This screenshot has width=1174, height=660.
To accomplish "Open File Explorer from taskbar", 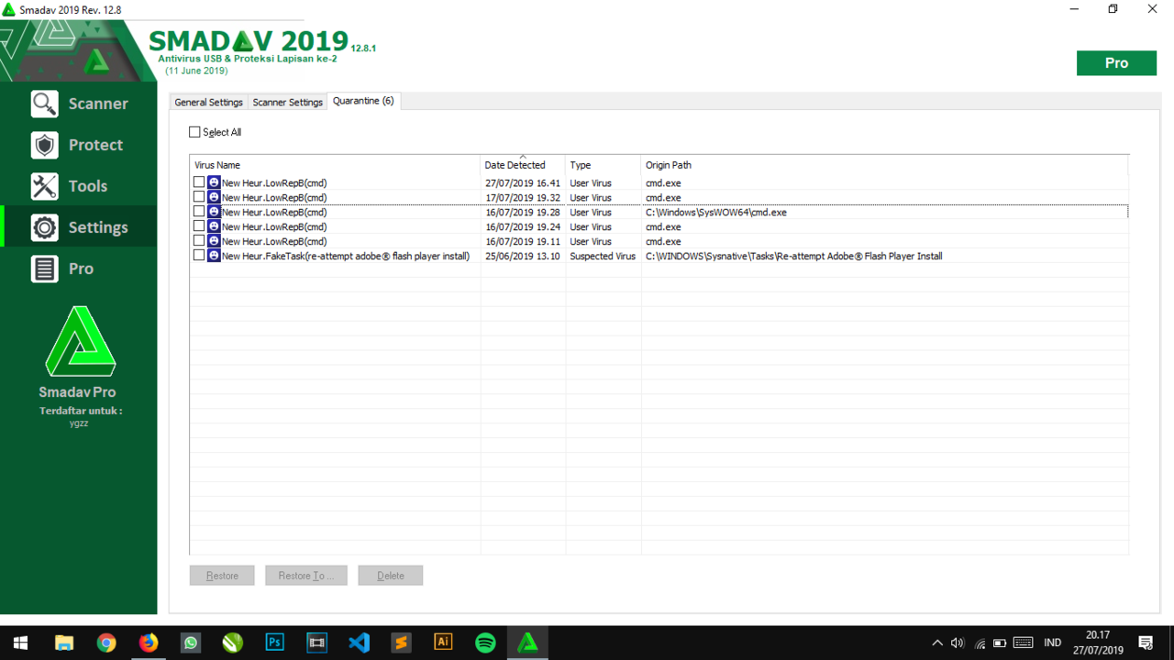I will [x=64, y=643].
